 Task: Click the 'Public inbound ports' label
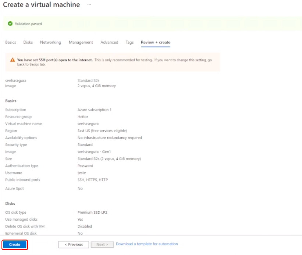point(23,180)
